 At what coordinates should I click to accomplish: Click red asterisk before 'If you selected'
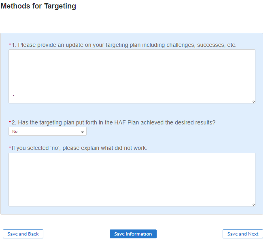pyautogui.click(x=10, y=148)
